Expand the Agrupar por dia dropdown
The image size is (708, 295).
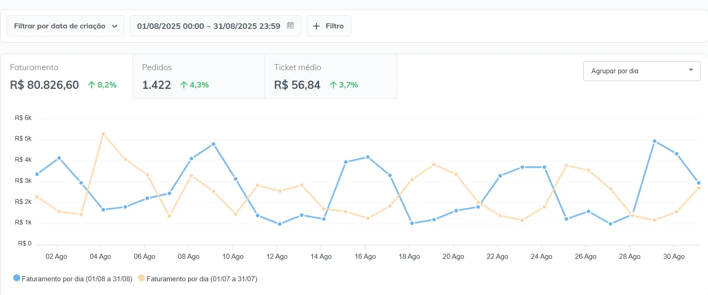tap(642, 71)
